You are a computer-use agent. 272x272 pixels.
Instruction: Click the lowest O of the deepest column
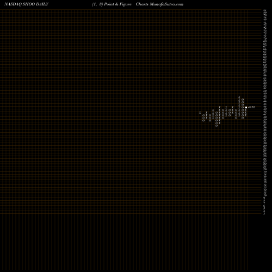tap(217, 126)
